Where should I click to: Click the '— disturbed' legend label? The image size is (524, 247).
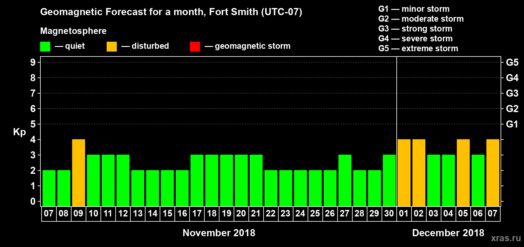(x=145, y=46)
